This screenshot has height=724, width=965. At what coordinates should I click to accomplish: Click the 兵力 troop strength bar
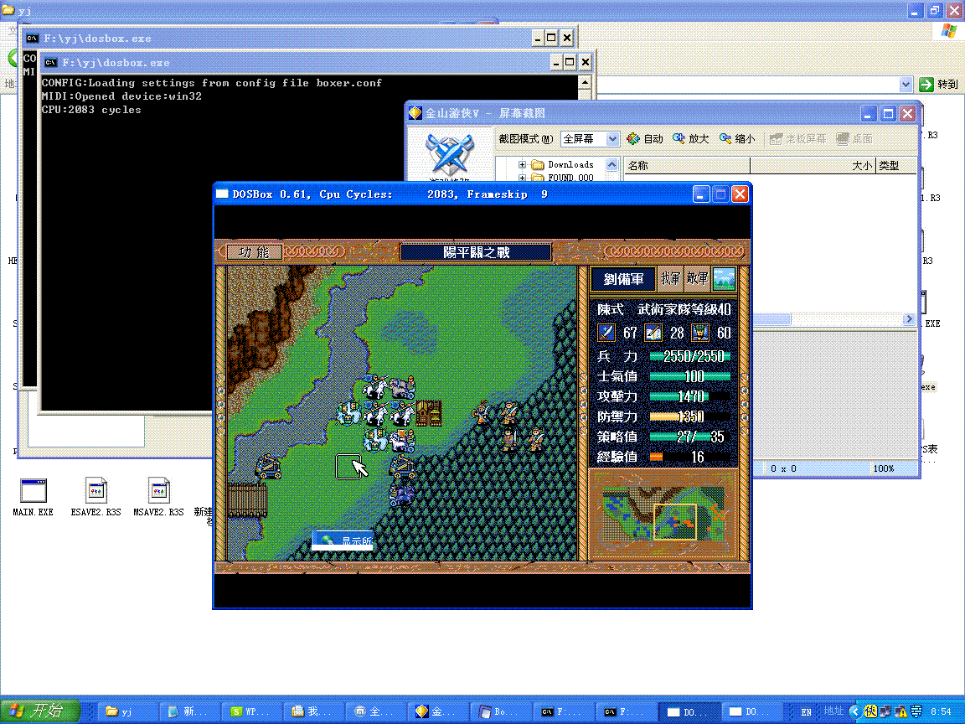690,356
